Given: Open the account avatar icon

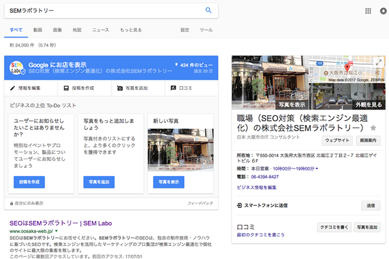Looking at the screenshot, I should click(383, 11).
